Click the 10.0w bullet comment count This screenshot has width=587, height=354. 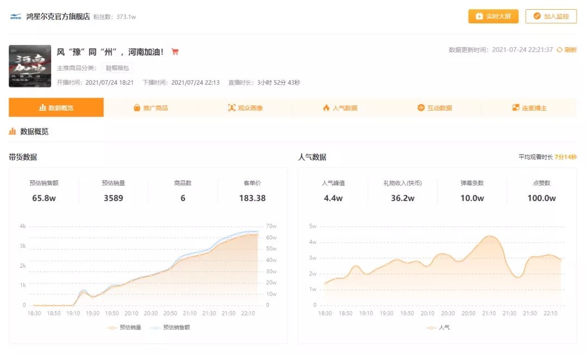click(x=472, y=198)
